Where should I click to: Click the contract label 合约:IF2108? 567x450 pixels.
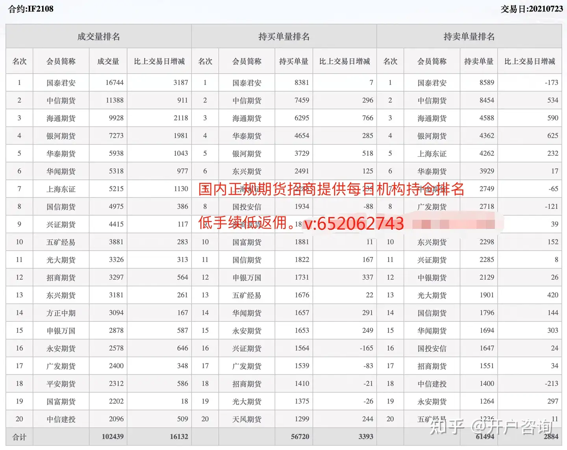click(x=31, y=9)
